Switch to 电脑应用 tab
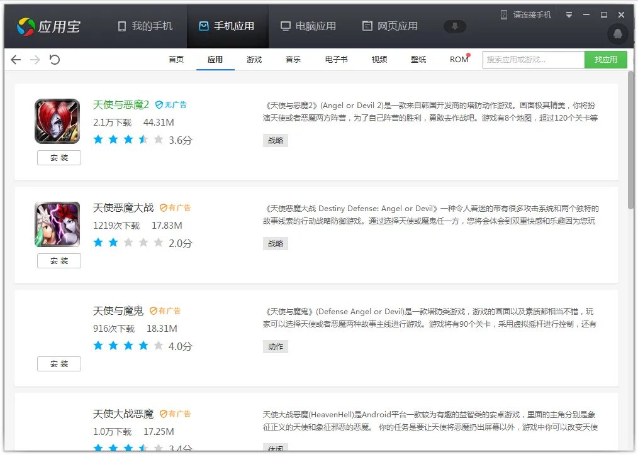The height and width of the screenshot is (455, 638). click(x=308, y=26)
